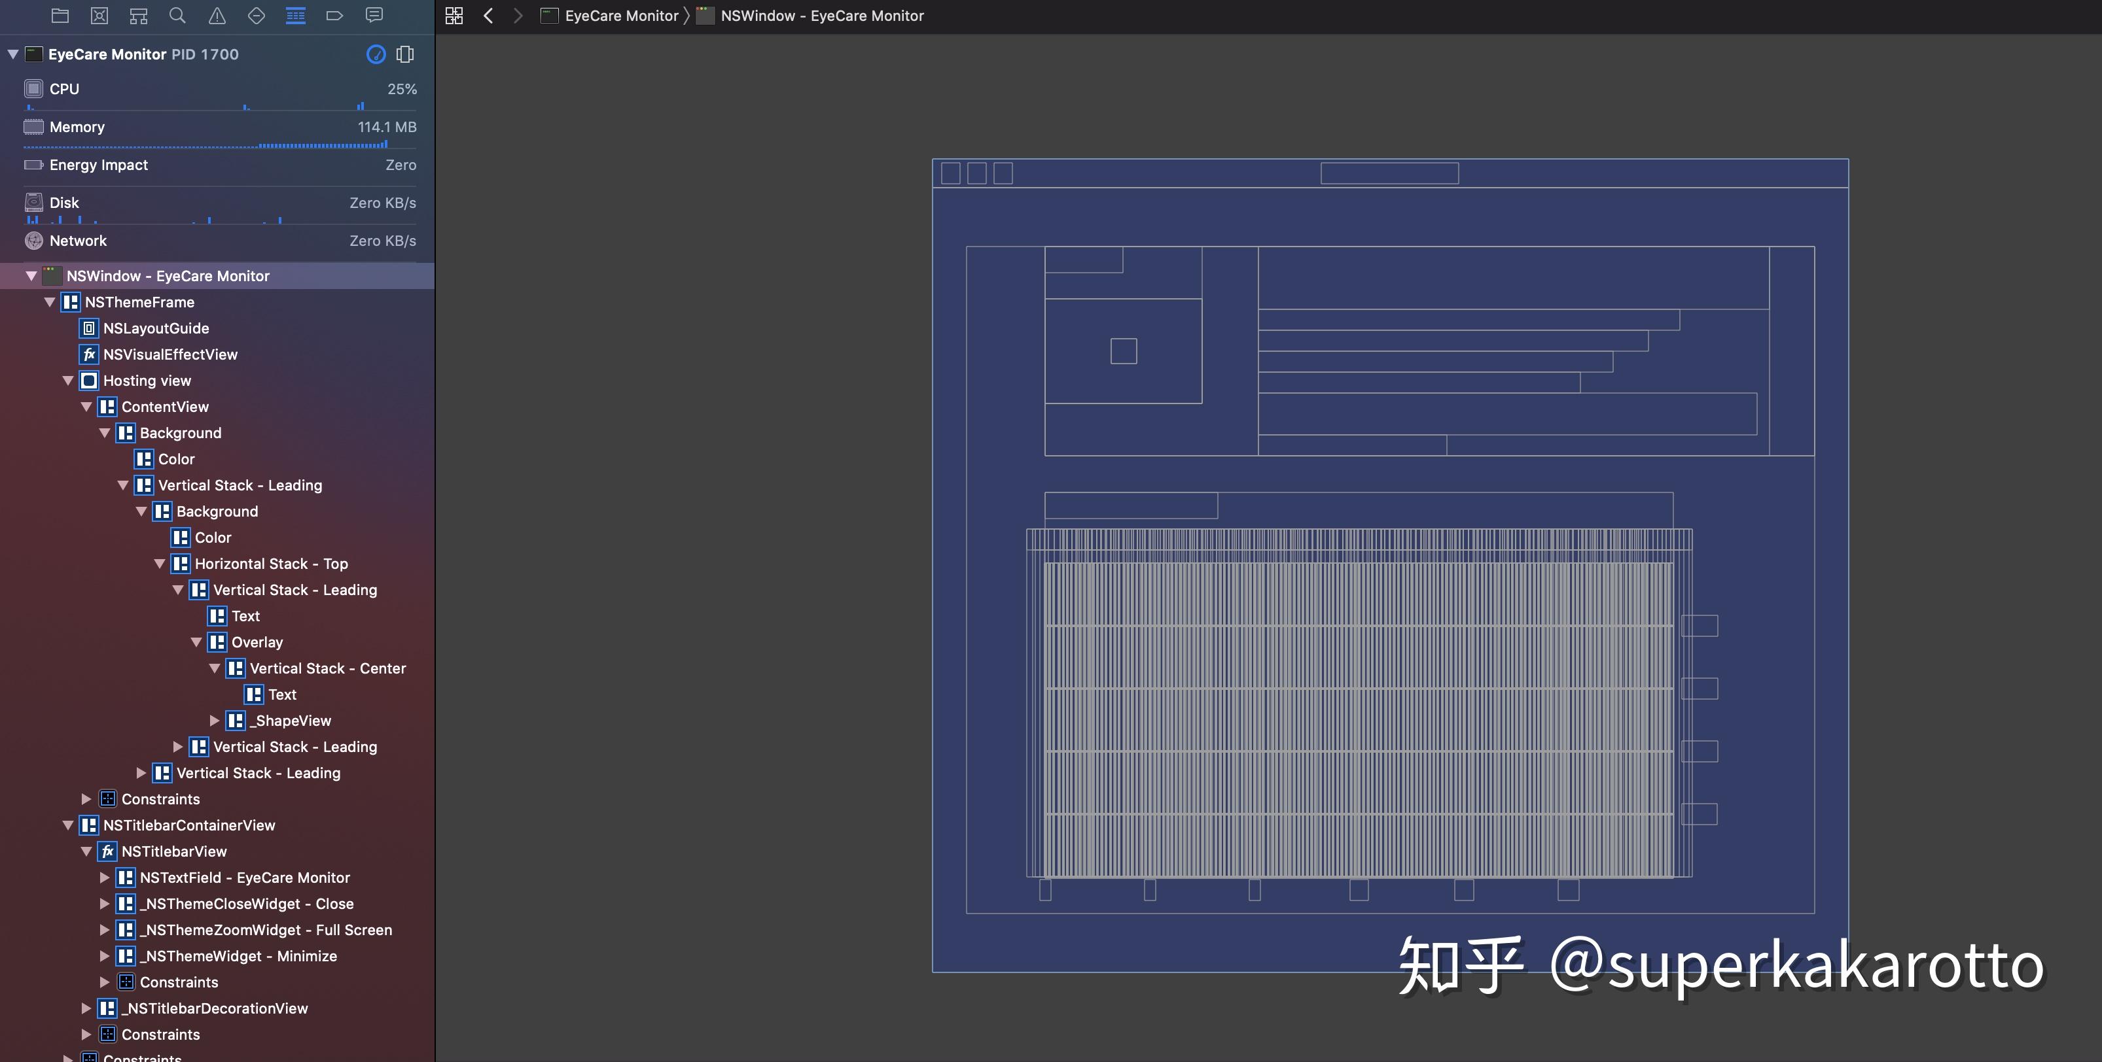Collapse the Hosting view node

click(69, 380)
